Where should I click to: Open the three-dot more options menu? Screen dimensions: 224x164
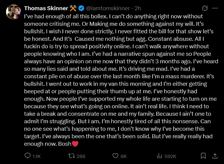pyautogui.click(x=215, y=8)
